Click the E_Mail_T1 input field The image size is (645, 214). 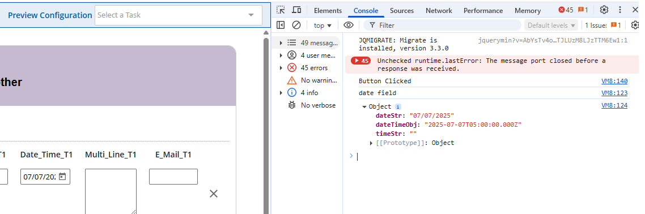coord(173,177)
